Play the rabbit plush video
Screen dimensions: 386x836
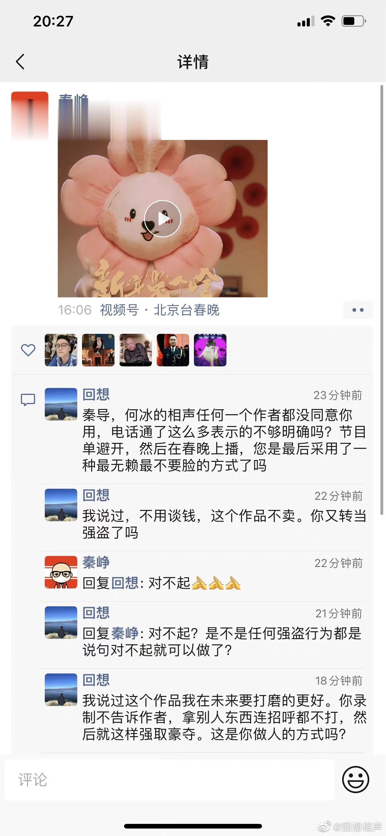pyautogui.click(x=163, y=218)
